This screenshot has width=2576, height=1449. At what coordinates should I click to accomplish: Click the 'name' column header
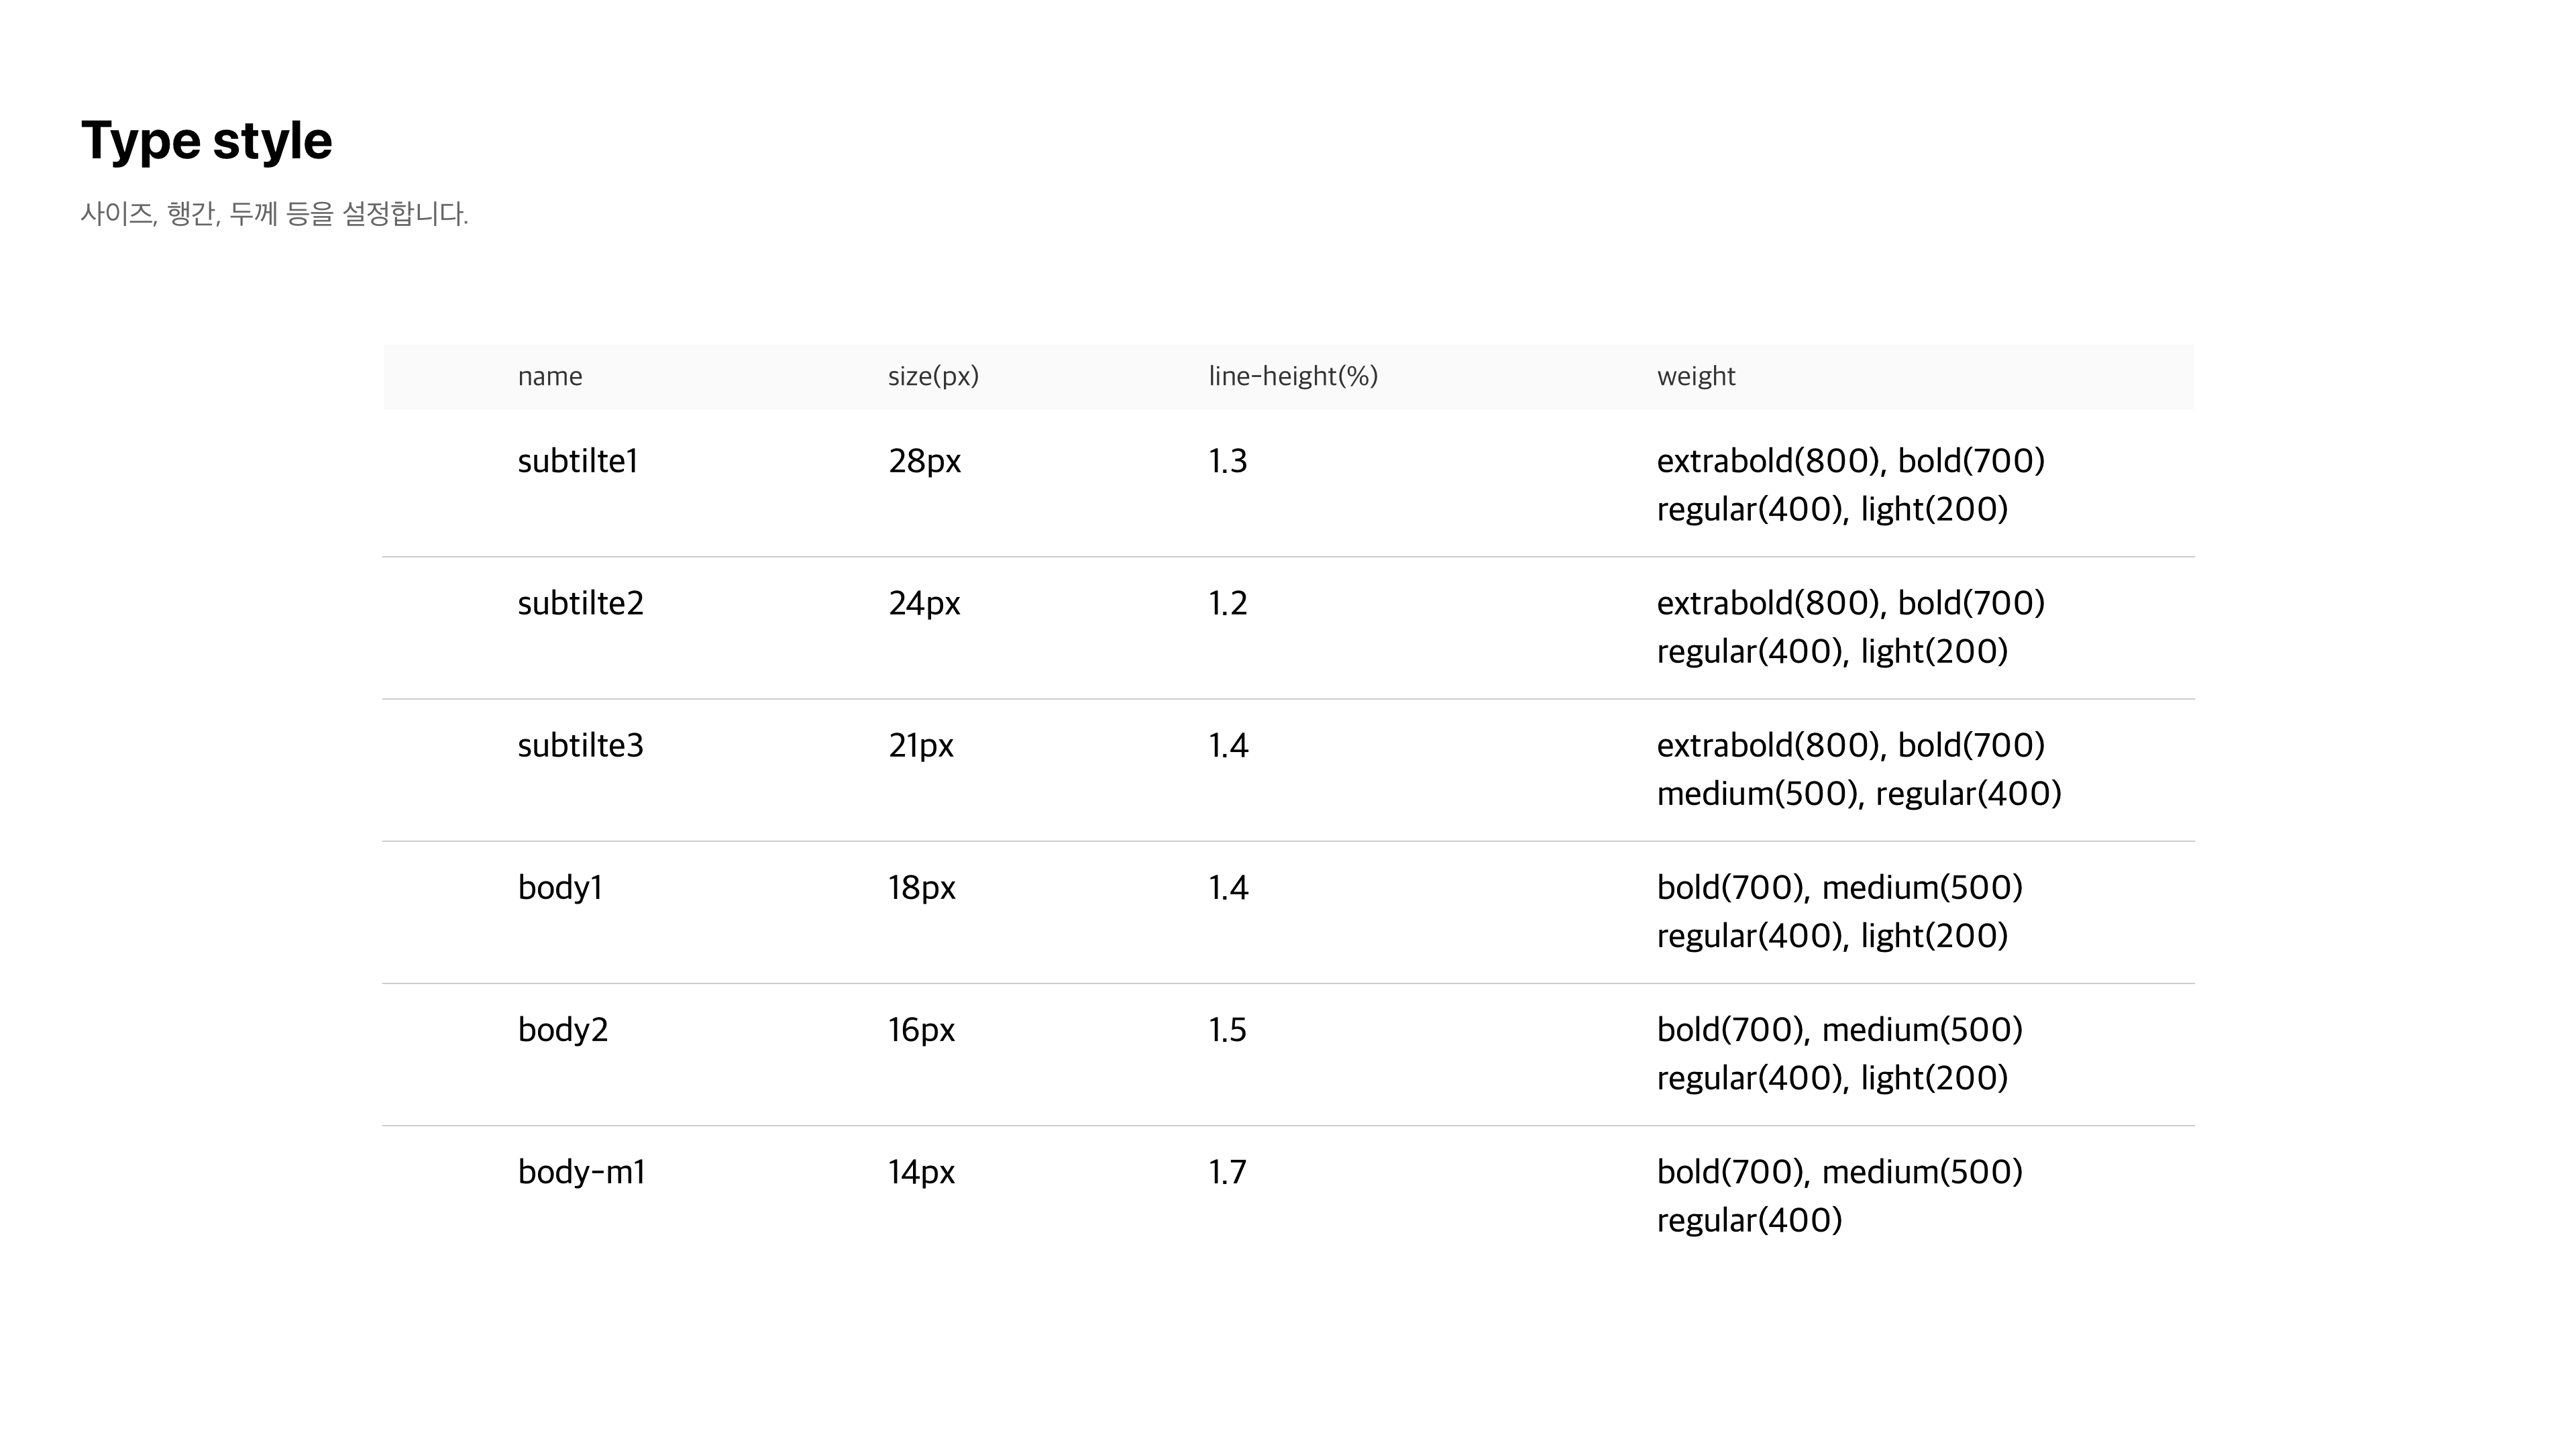(x=550, y=377)
